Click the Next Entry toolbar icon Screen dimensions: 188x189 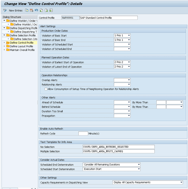point(46,10)
